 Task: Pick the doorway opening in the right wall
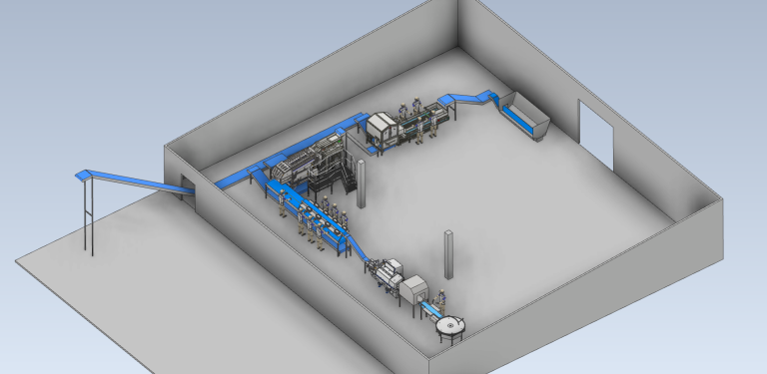[596, 135]
